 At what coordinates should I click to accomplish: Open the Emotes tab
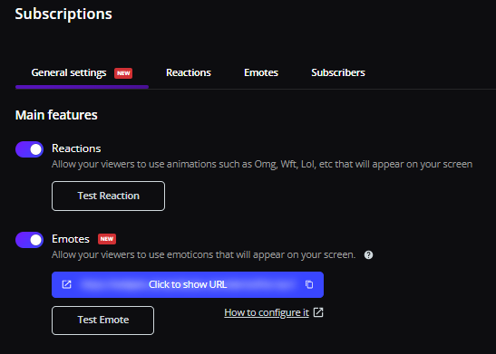tap(261, 72)
